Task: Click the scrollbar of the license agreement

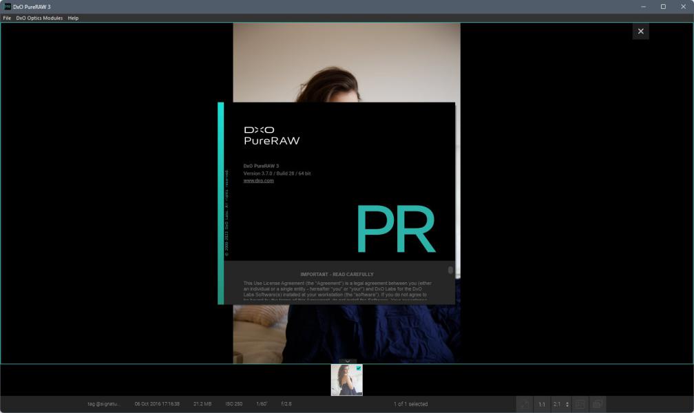Action: 450,270
